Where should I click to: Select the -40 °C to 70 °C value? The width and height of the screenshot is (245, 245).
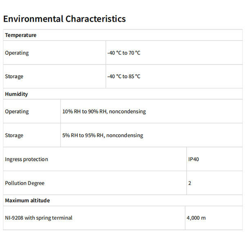point(124,53)
